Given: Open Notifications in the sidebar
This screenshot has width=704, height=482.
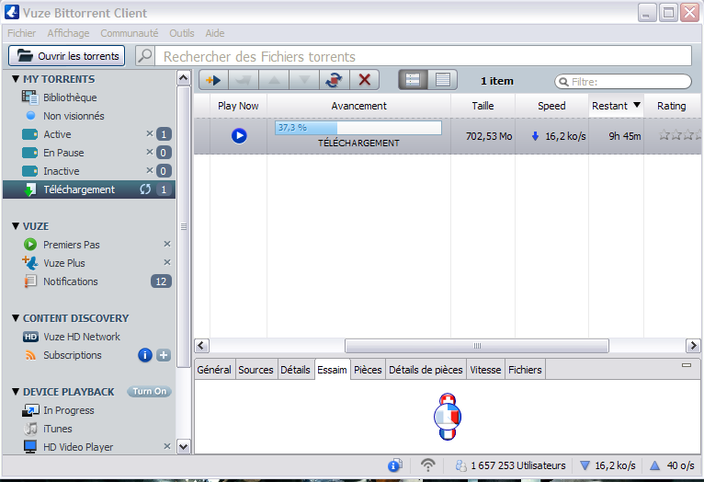Looking at the screenshot, I should 71,281.
